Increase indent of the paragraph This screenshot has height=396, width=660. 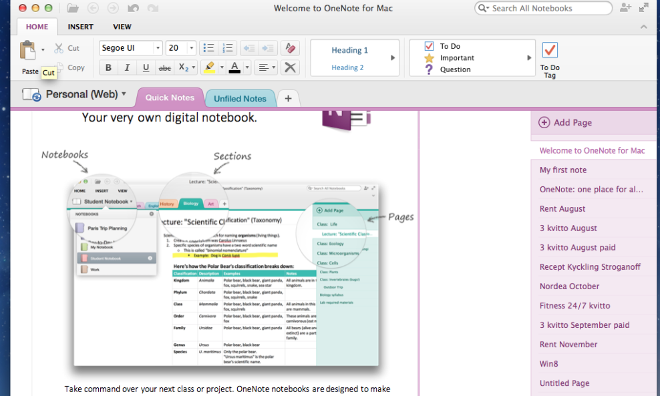tap(268, 48)
